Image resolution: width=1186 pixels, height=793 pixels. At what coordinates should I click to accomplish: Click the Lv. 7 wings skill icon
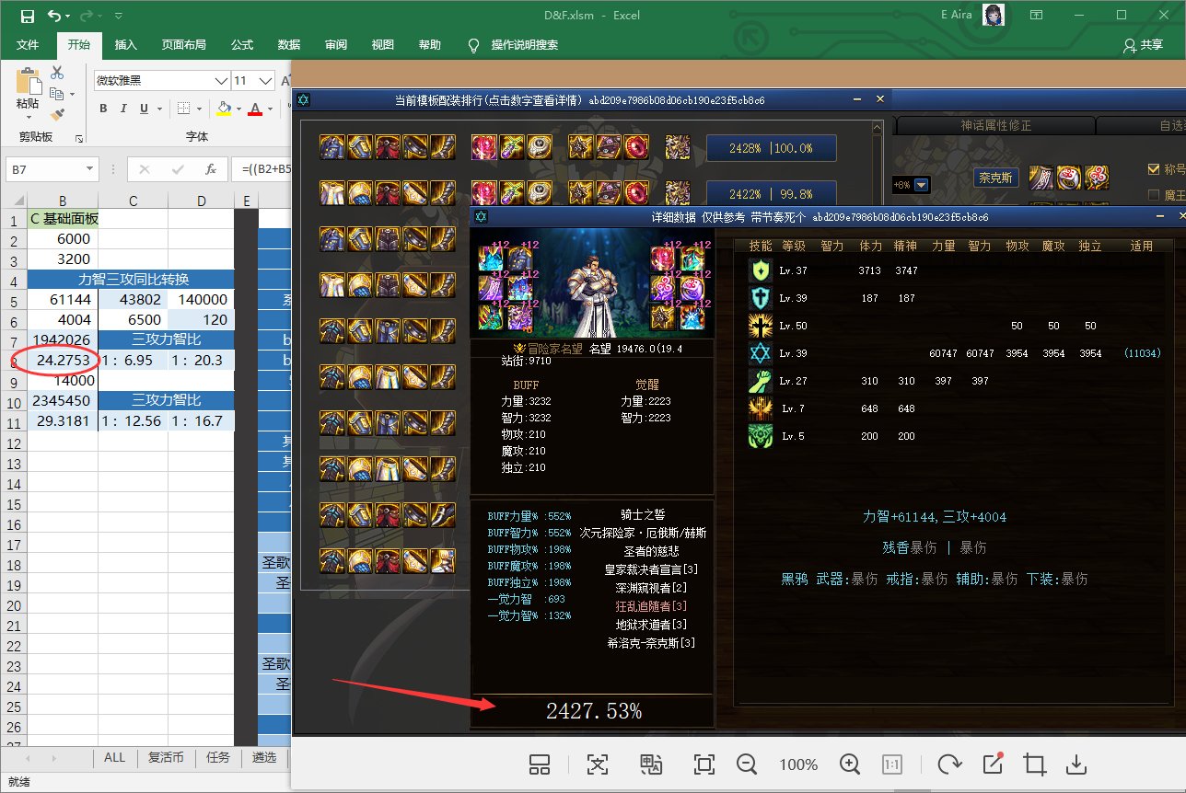coord(761,409)
